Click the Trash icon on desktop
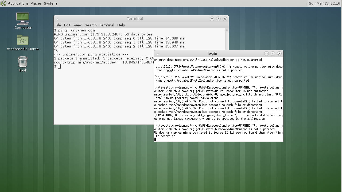The width and height of the screenshot is (342, 192). 23,62
